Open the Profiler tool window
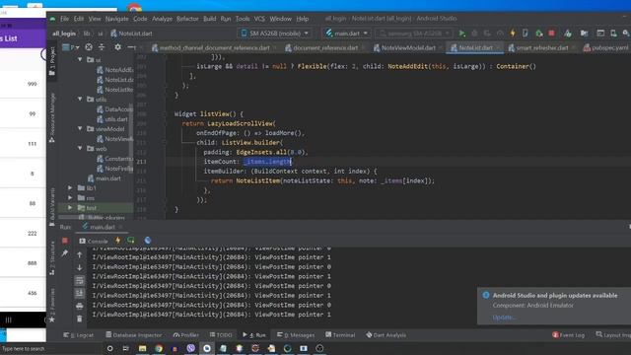 pos(186,335)
